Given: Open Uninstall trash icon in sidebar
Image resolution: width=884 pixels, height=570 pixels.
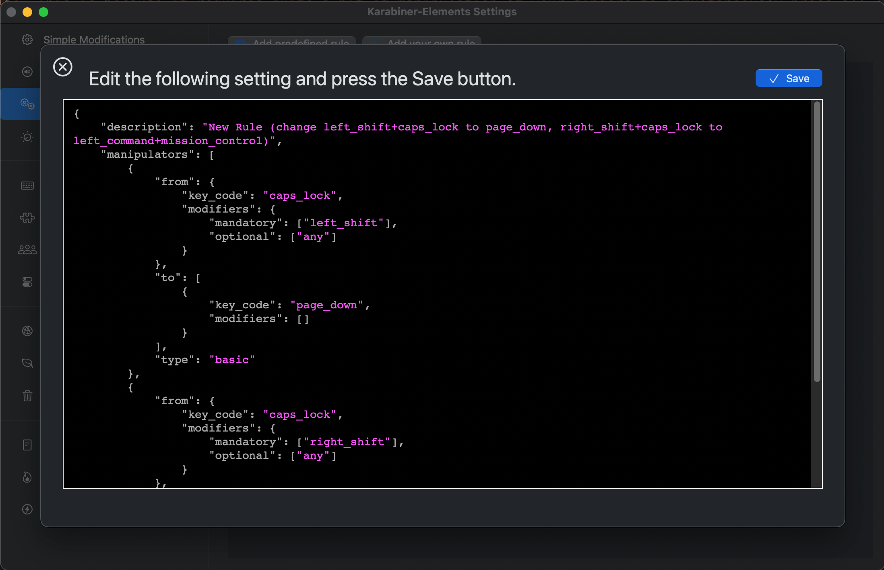Looking at the screenshot, I should 27,396.
